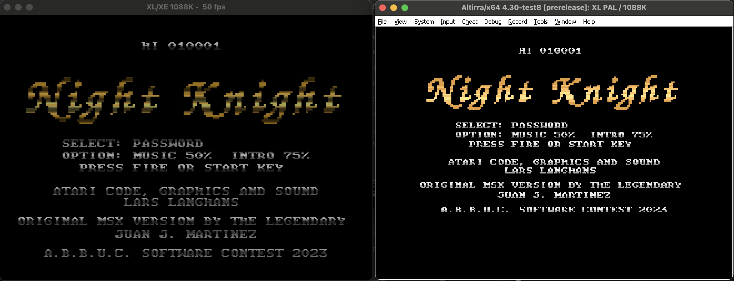734x281 pixels.
Task: Close the XL/XE 1088K emulator window
Action: [7, 7]
